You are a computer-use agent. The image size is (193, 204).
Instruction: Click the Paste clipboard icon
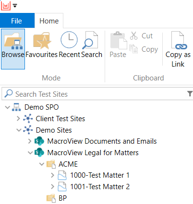(119, 40)
